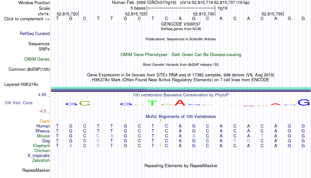This screenshot has width=311, height=178.
Task: Click 'Basewise Conservation by PhyloP' title
Action: pyautogui.click(x=181, y=95)
